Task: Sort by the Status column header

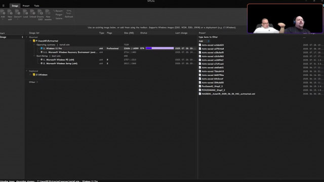Action: click(144, 33)
